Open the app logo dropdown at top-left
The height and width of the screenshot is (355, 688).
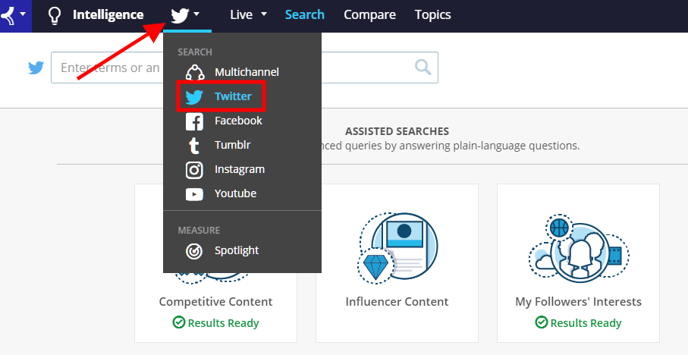point(14,15)
